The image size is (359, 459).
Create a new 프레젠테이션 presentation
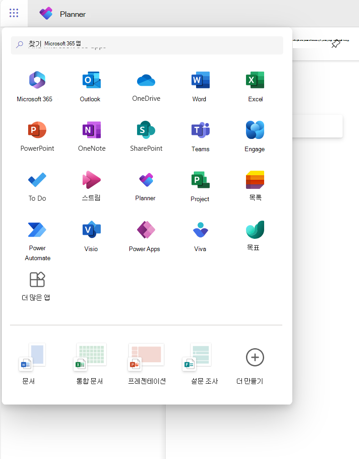(x=147, y=364)
